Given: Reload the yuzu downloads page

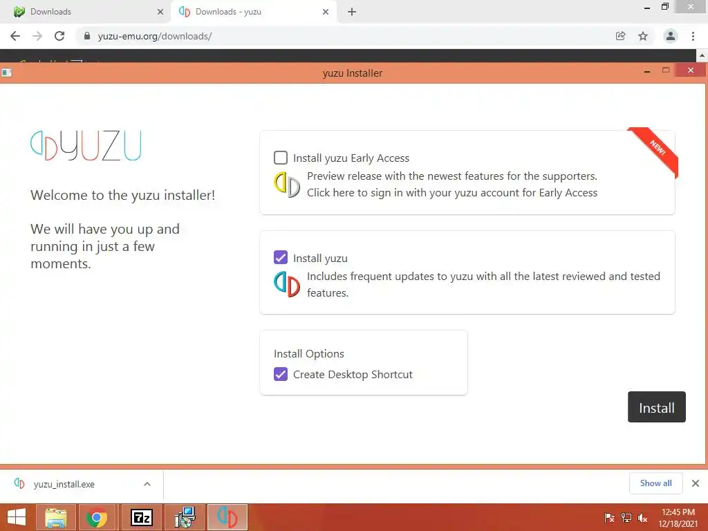Looking at the screenshot, I should point(59,36).
